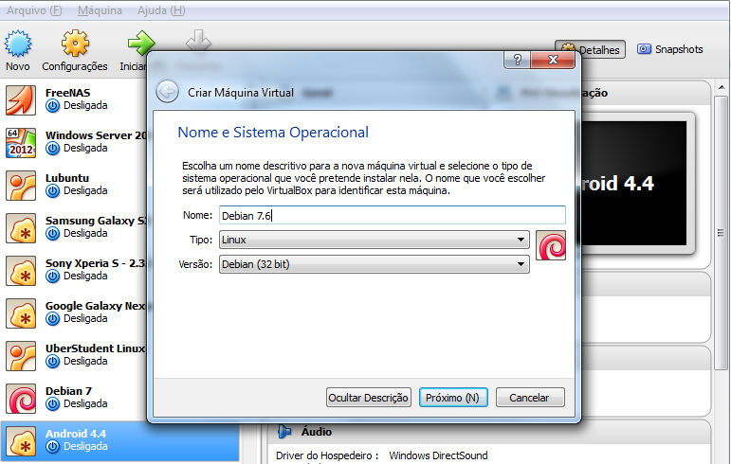
Task: Select the Samsung Galaxy machine icon
Action: tap(21, 228)
